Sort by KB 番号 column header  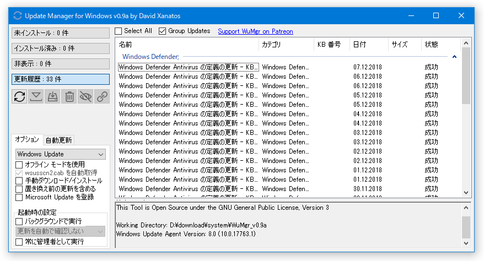pos(331,45)
